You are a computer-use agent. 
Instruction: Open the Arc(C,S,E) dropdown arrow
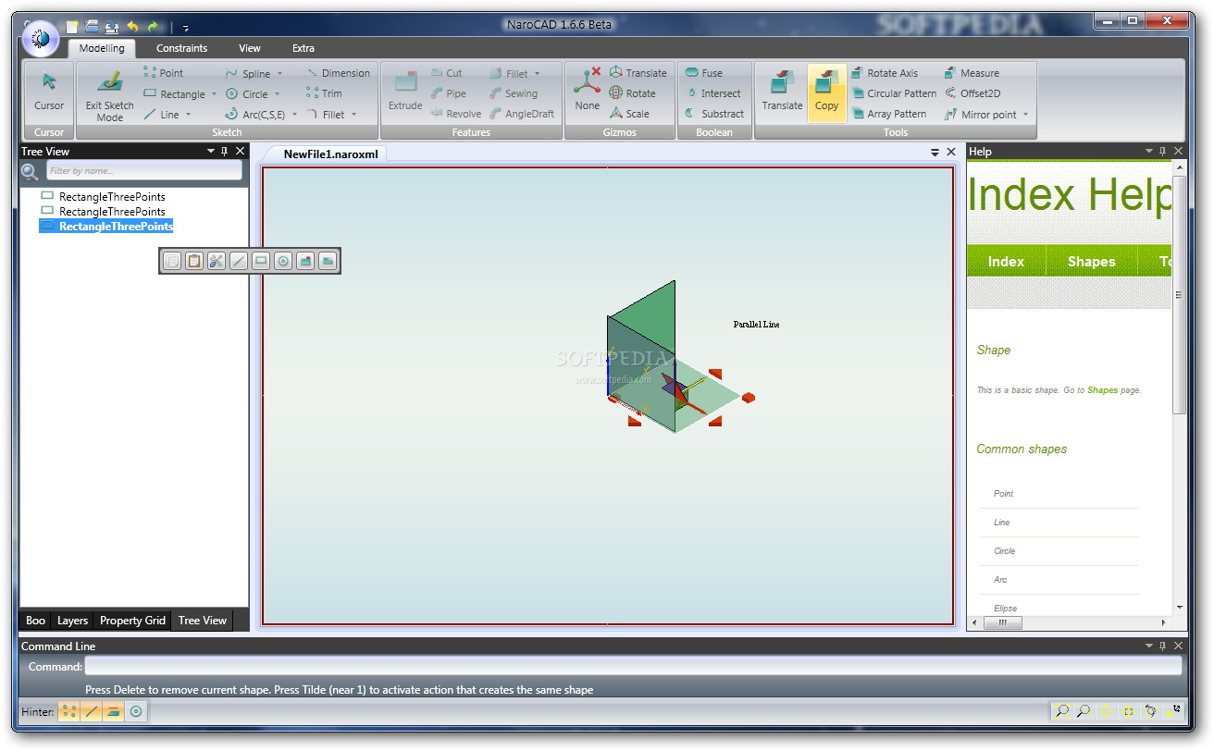click(294, 115)
